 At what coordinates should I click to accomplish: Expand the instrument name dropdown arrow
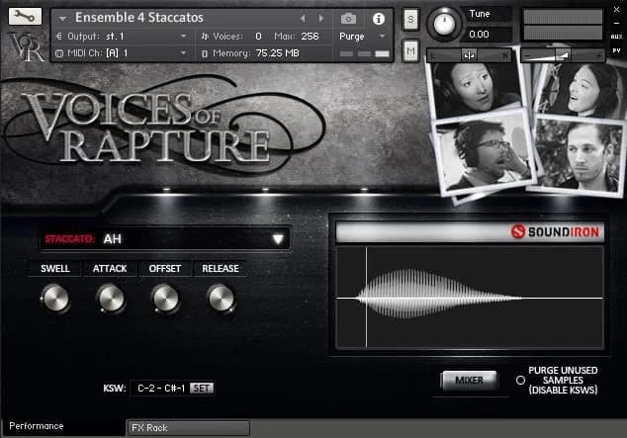point(62,19)
